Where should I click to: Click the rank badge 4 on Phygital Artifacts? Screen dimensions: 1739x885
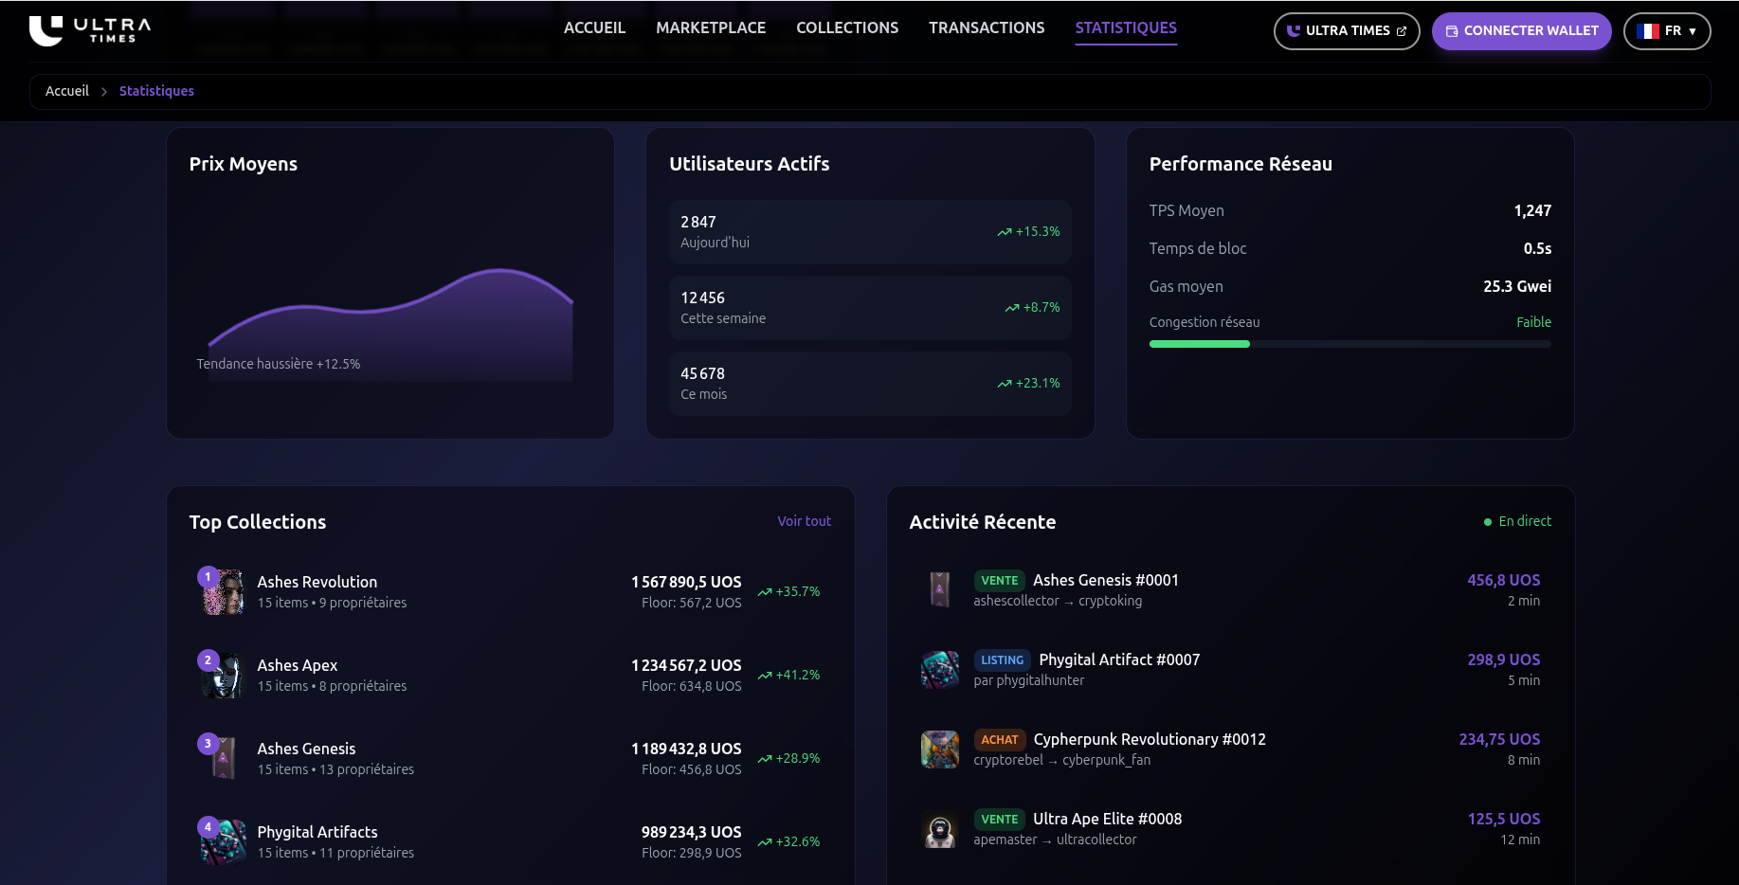(x=208, y=826)
